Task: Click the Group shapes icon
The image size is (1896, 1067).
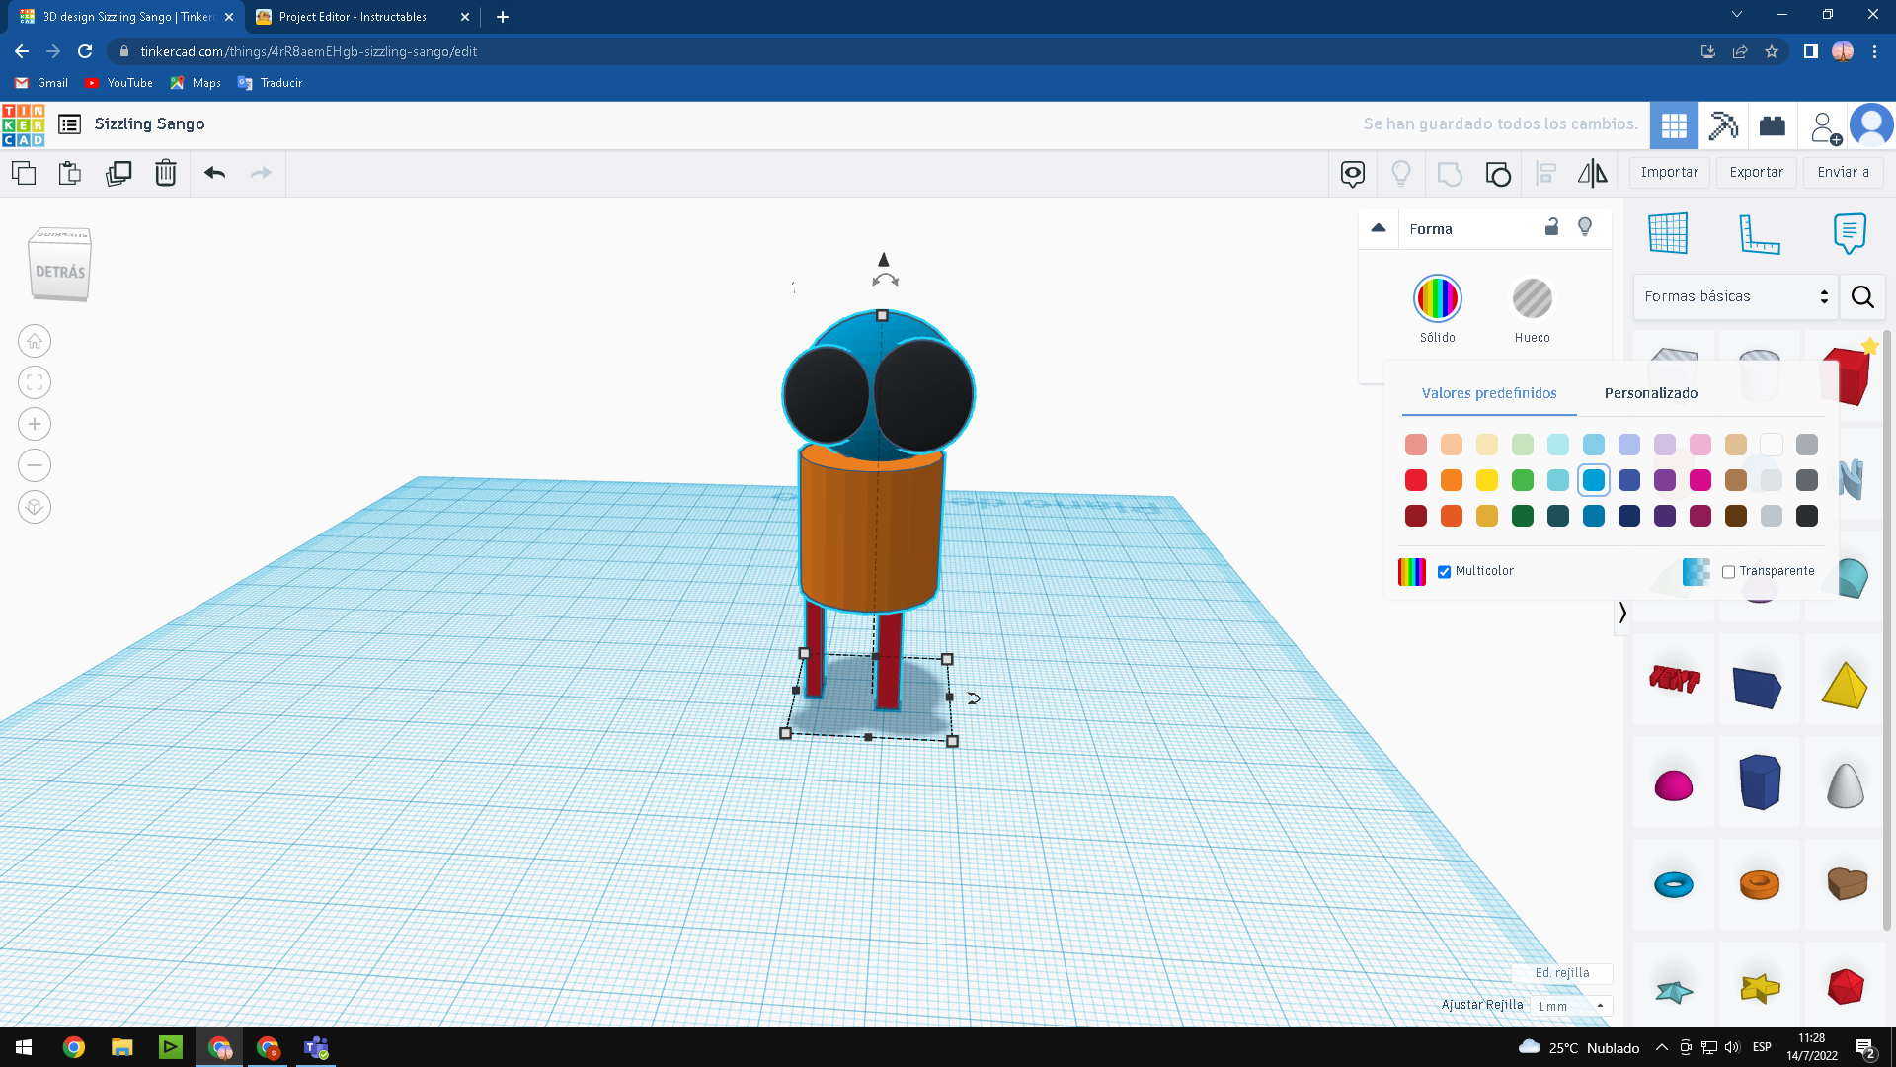Action: [1450, 174]
